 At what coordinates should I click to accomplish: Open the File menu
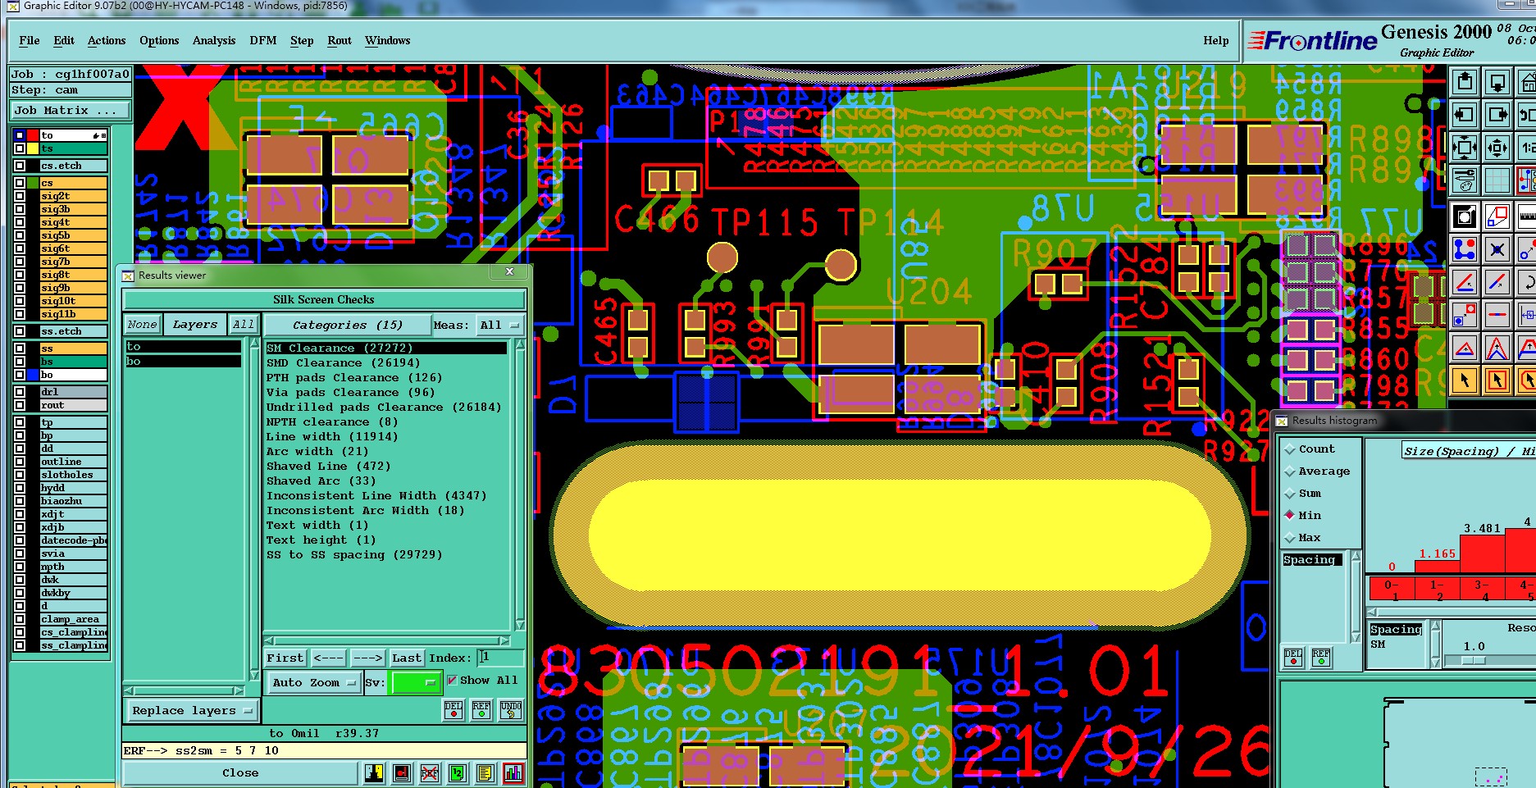(x=30, y=40)
